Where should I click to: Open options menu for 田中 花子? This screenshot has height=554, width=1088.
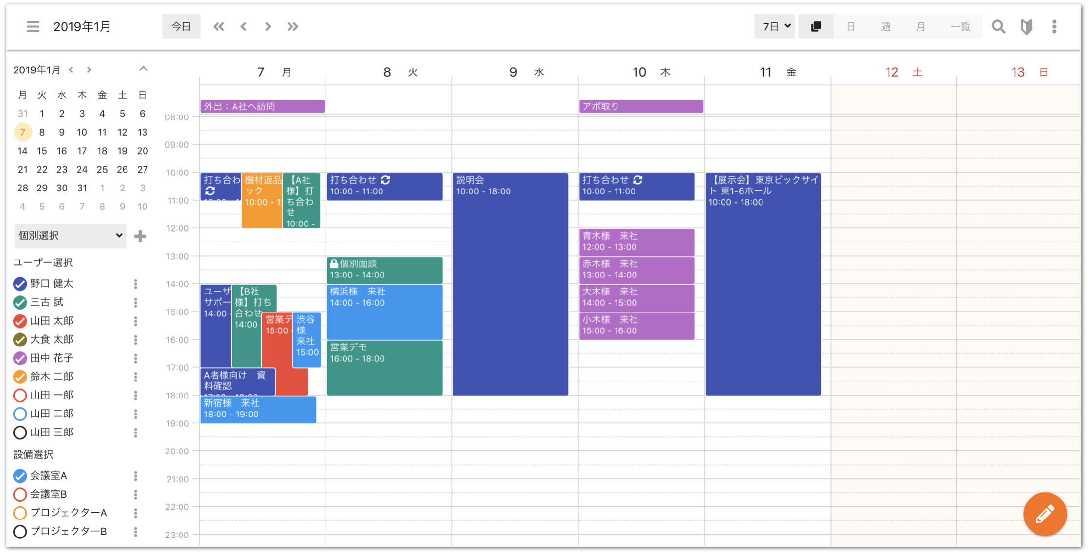pos(136,358)
